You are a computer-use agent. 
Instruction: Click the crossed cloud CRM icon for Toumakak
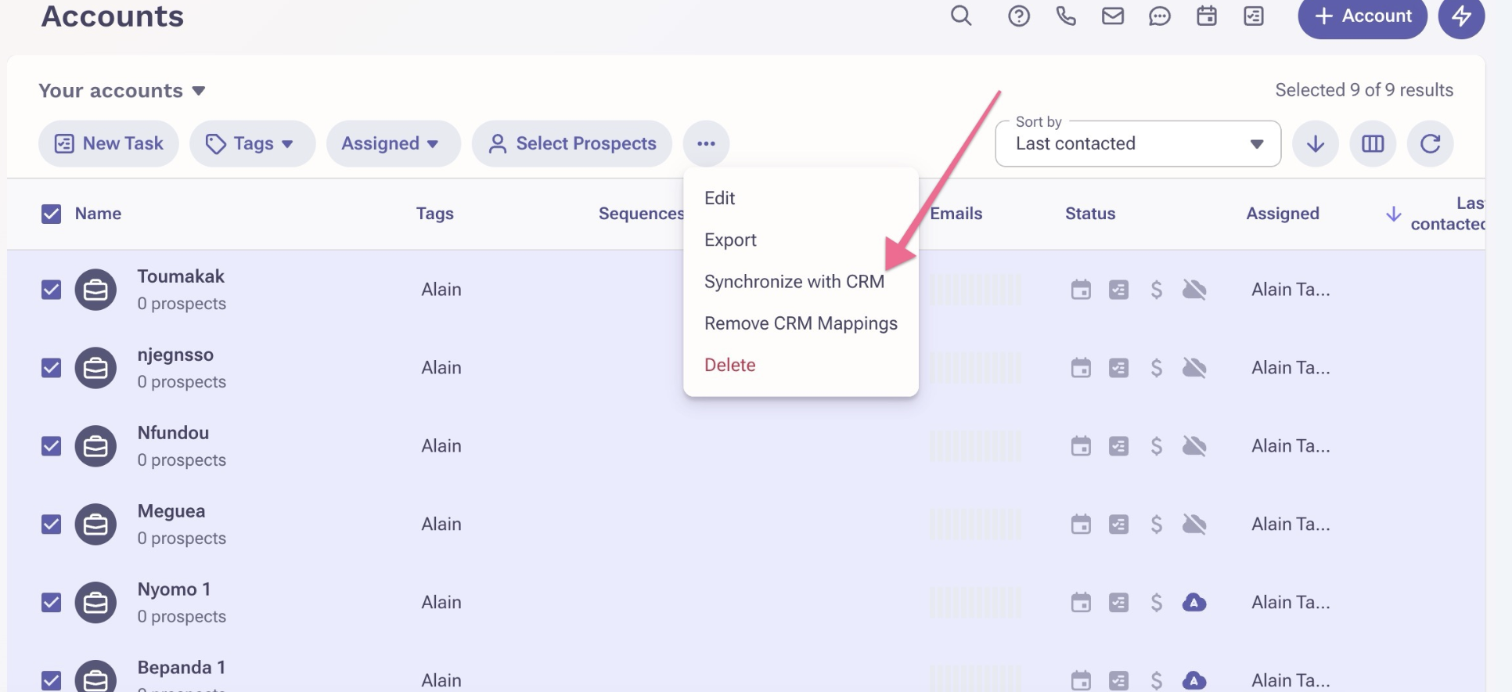point(1194,290)
